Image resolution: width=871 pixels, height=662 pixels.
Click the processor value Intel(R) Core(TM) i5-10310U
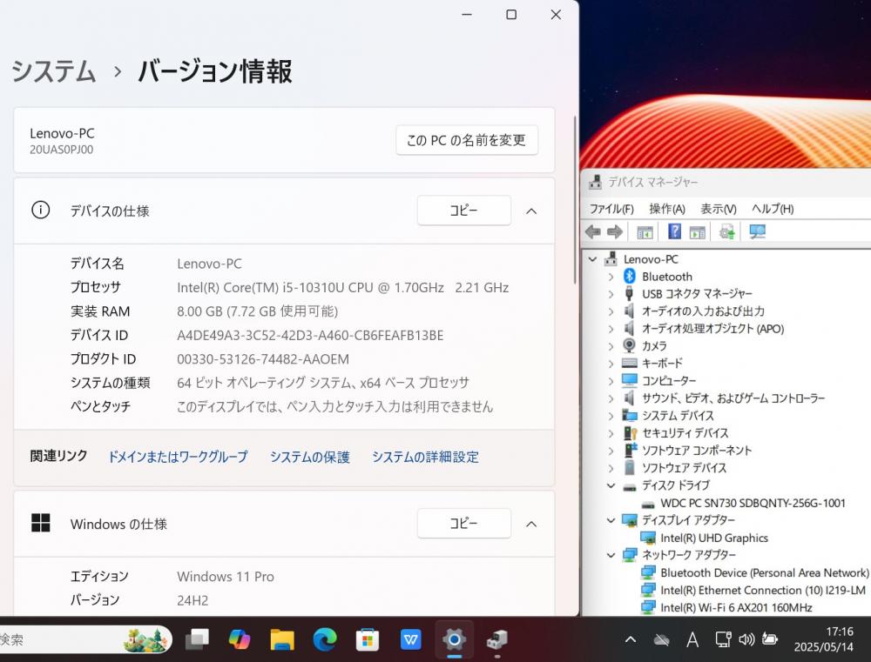(342, 287)
